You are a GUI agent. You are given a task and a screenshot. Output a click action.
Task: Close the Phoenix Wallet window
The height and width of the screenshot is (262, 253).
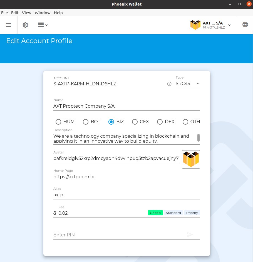[x=249, y=4]
